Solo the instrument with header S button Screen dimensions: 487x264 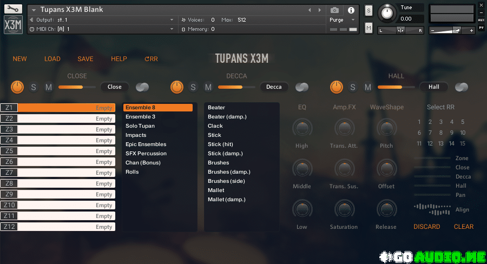point(368,11)
